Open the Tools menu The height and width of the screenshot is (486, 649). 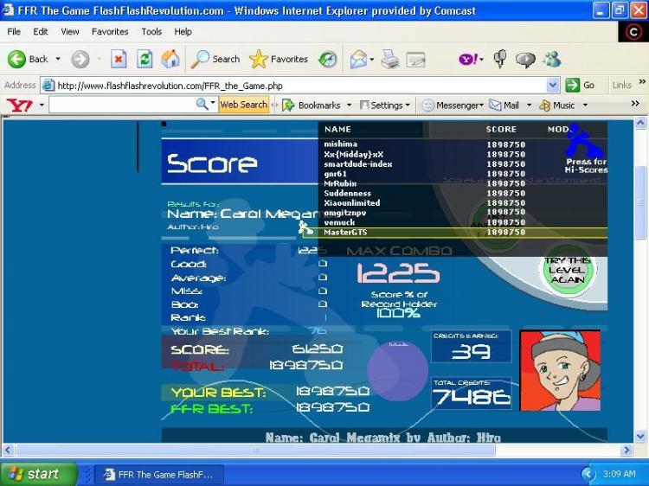tap(151, 31)
